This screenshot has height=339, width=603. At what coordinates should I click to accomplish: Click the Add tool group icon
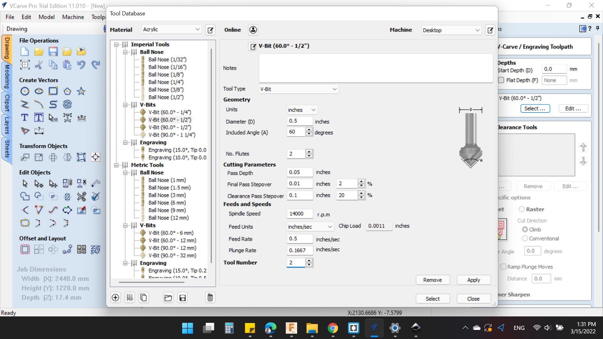click(130, 298)
